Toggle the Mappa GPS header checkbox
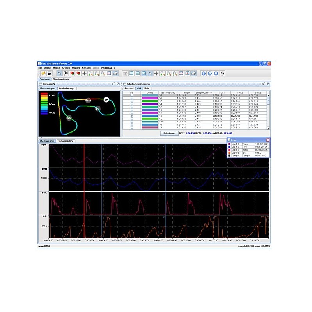 pos(41,84)
